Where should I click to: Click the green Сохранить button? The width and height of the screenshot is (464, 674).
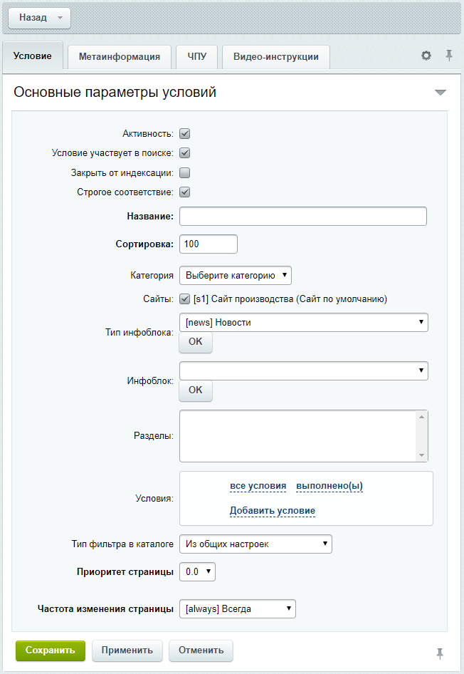[51, 650]
